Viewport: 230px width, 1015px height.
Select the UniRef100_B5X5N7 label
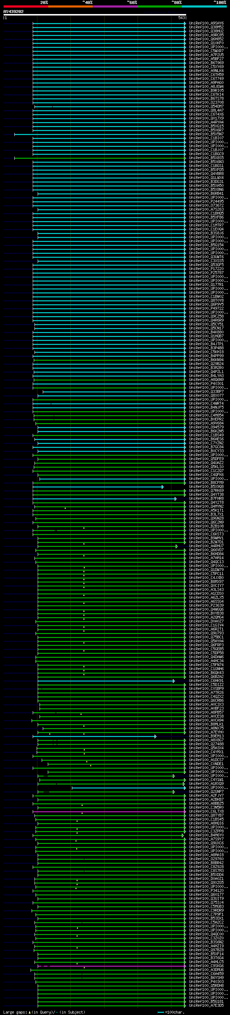click(206, 134)
